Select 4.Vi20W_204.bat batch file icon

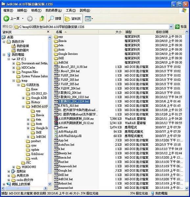pyautogui.click(x=56, y=88)
